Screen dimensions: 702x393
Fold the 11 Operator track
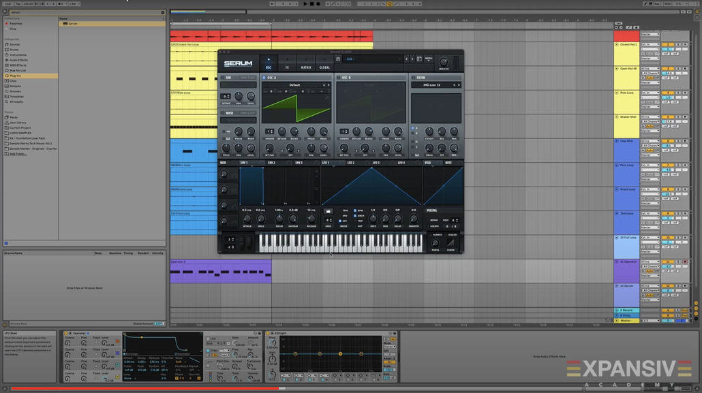coord(617,262)
